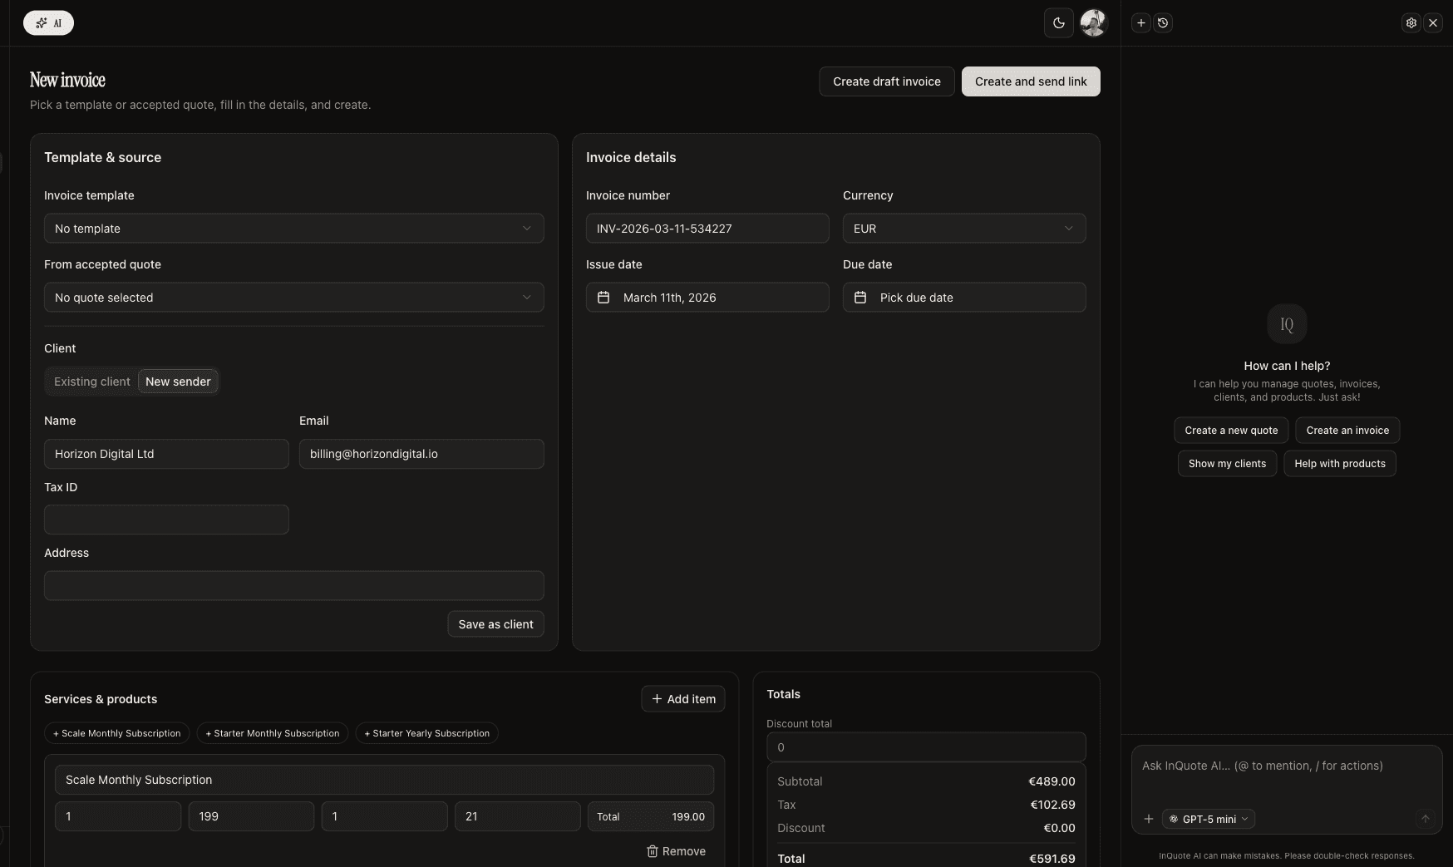
Task: Open the GPT-5 mini model selector
Action: tap(1209, 819)
